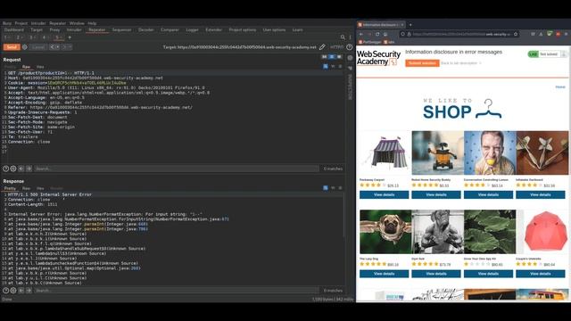Image resolution: width=571 pixels, height=321 pixels.
Task: Open the Request panel hamburger options menu
Action: click(x=340, y=66)
